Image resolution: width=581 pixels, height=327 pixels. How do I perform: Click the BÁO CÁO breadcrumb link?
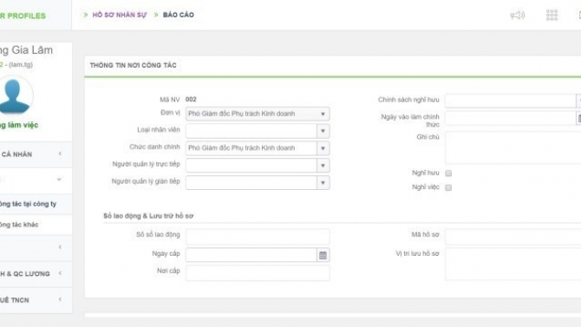179,15
